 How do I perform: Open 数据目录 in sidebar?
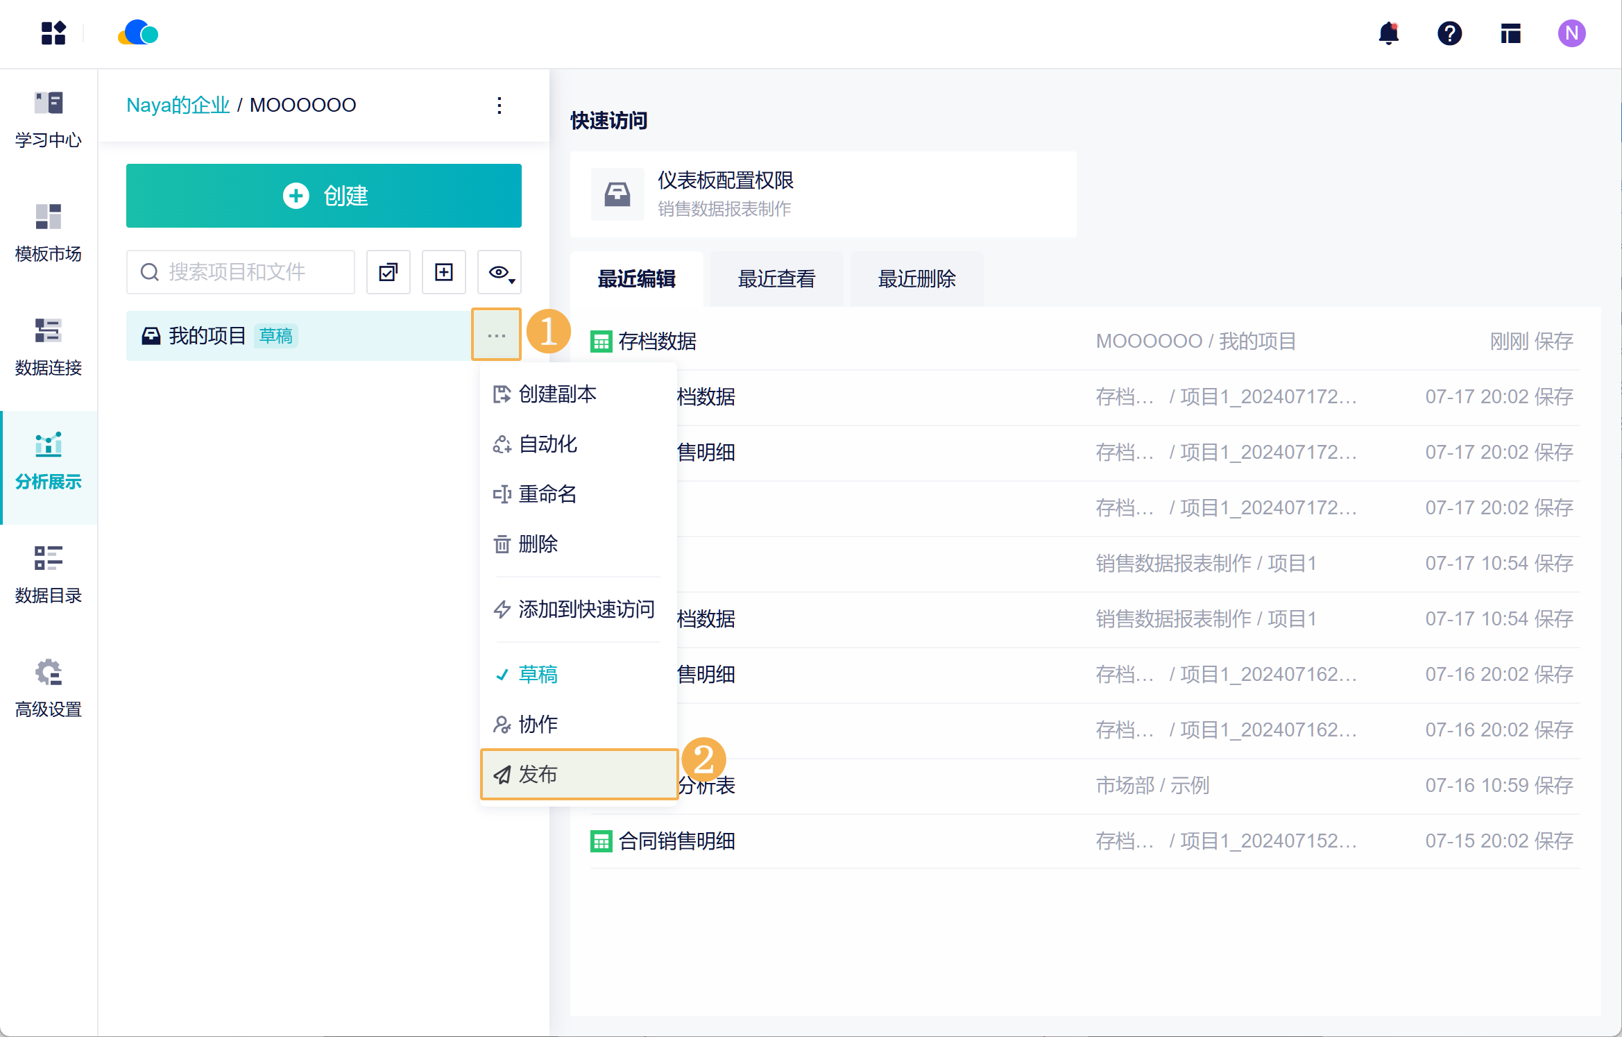[x=49, y=575]
